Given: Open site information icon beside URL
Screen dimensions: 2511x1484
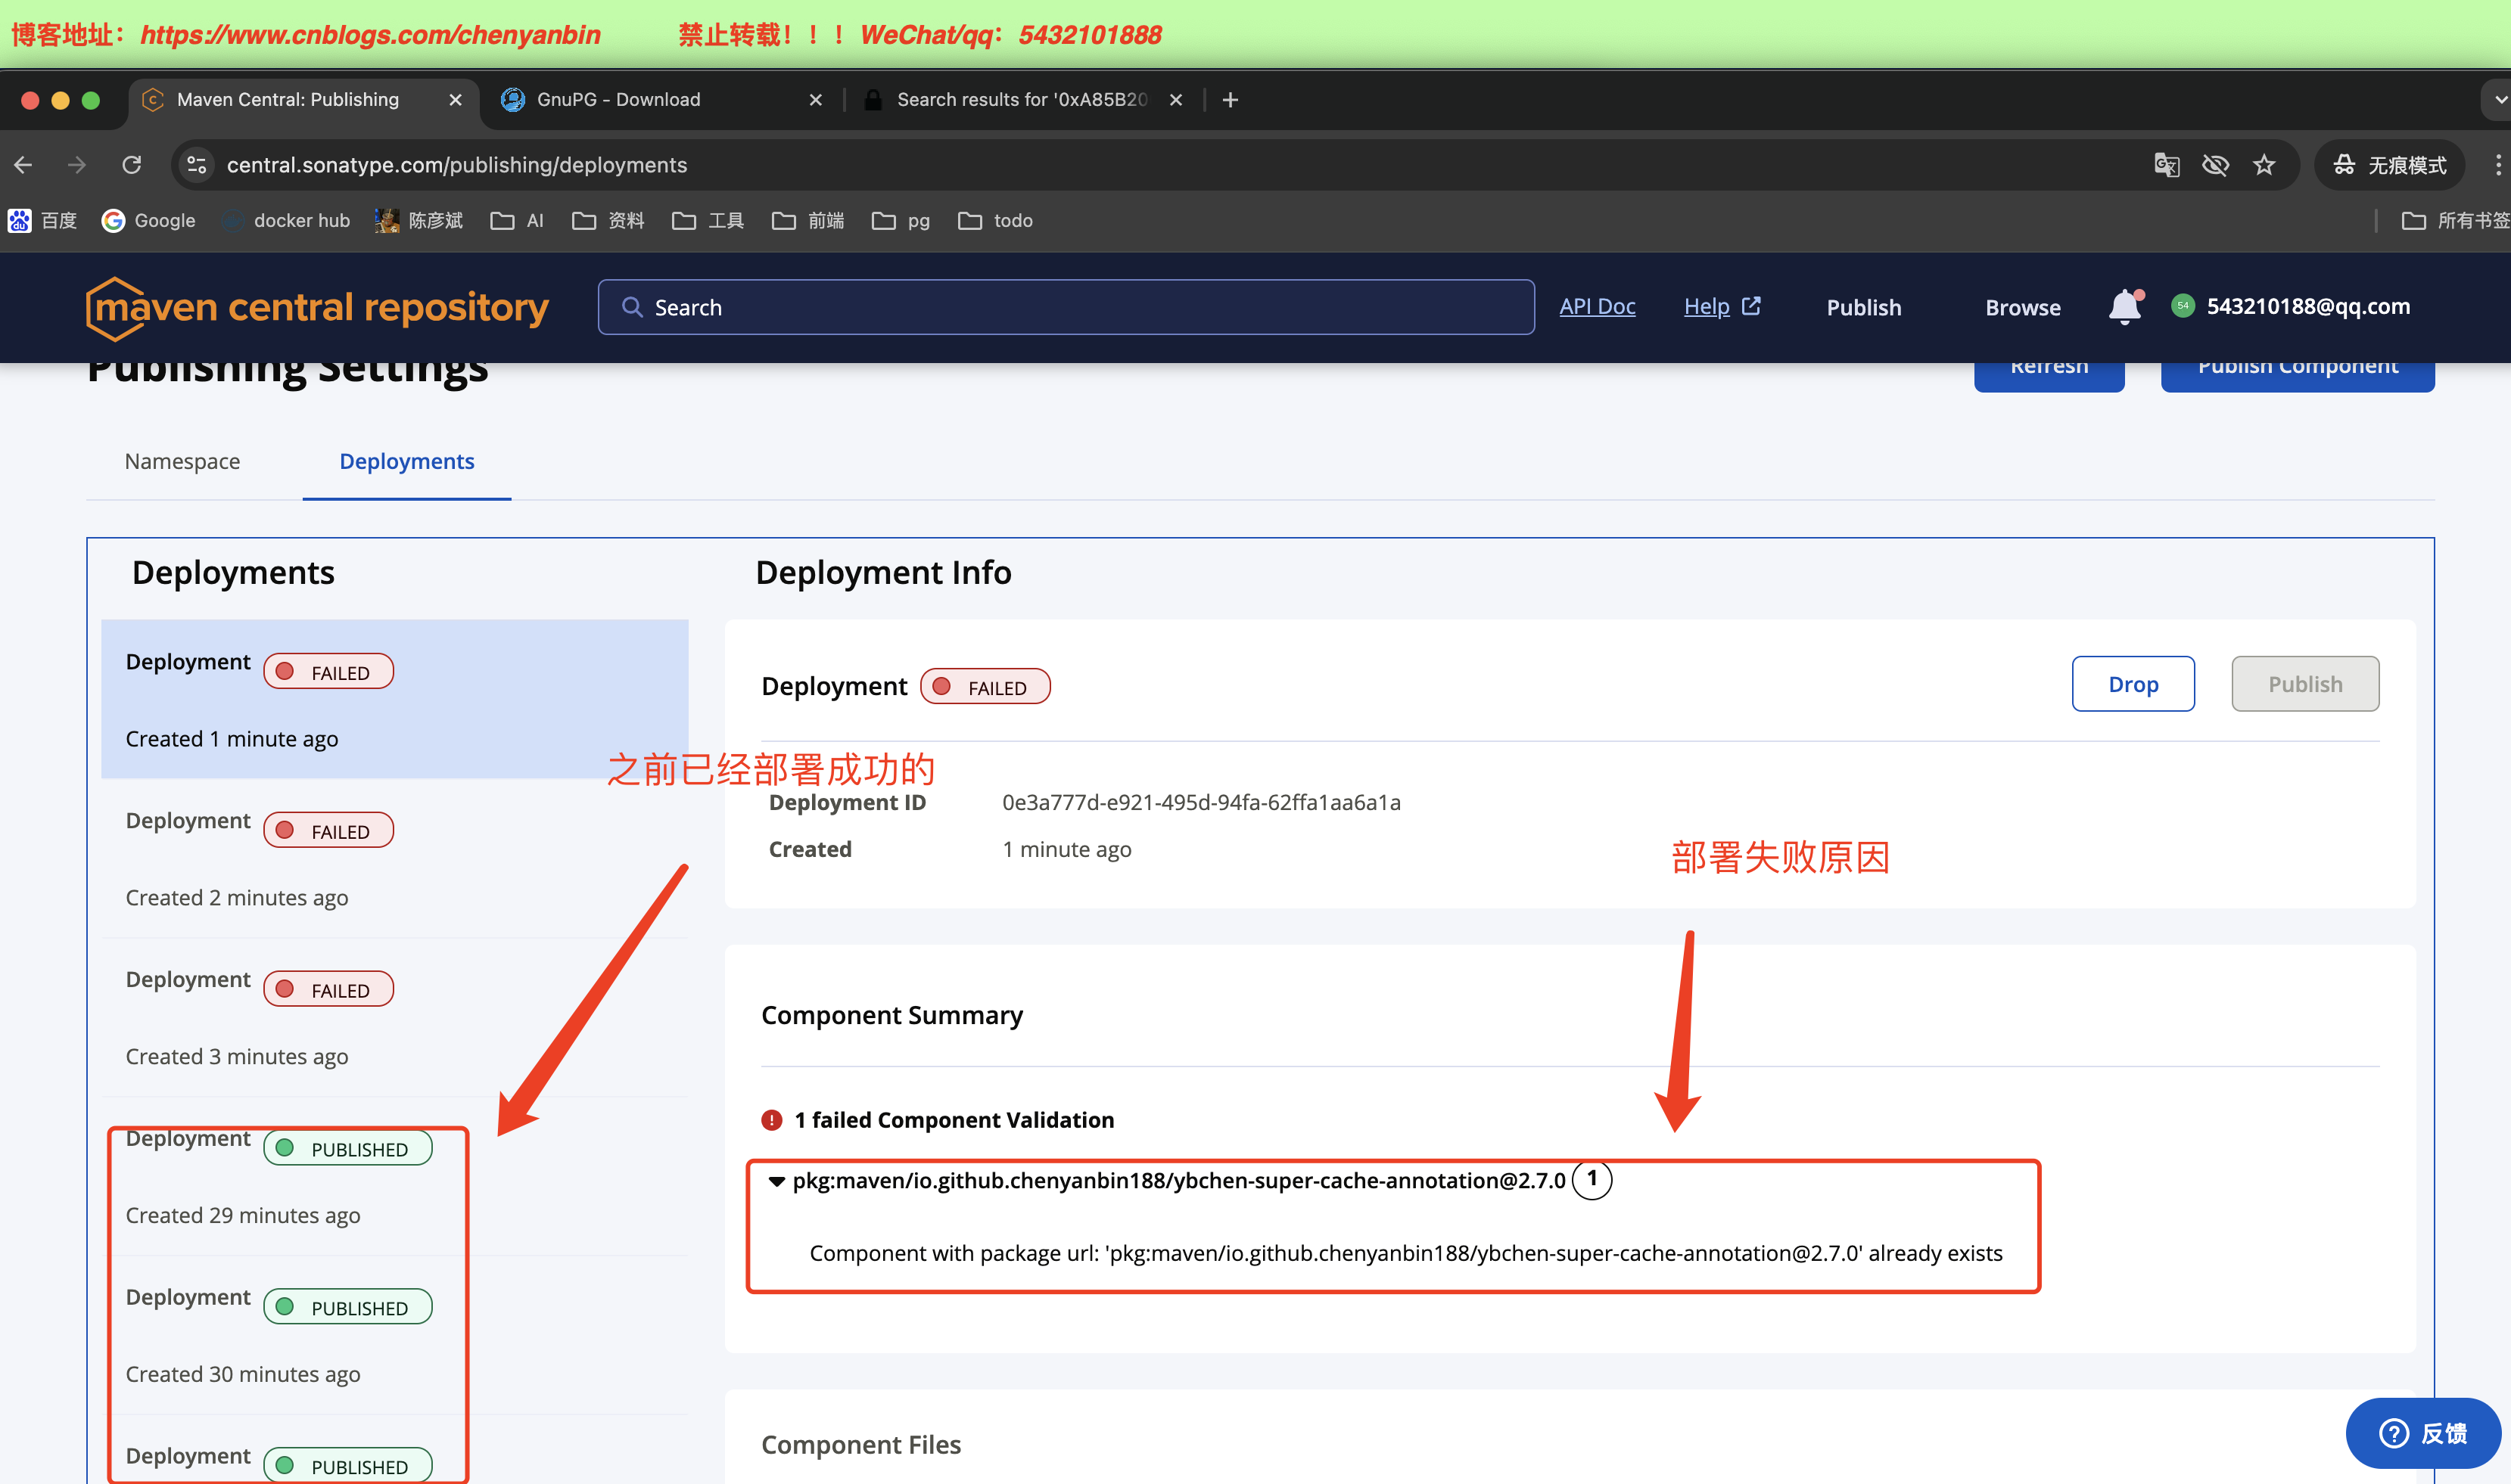Looking at the screenshot, I should pos(197,165).
